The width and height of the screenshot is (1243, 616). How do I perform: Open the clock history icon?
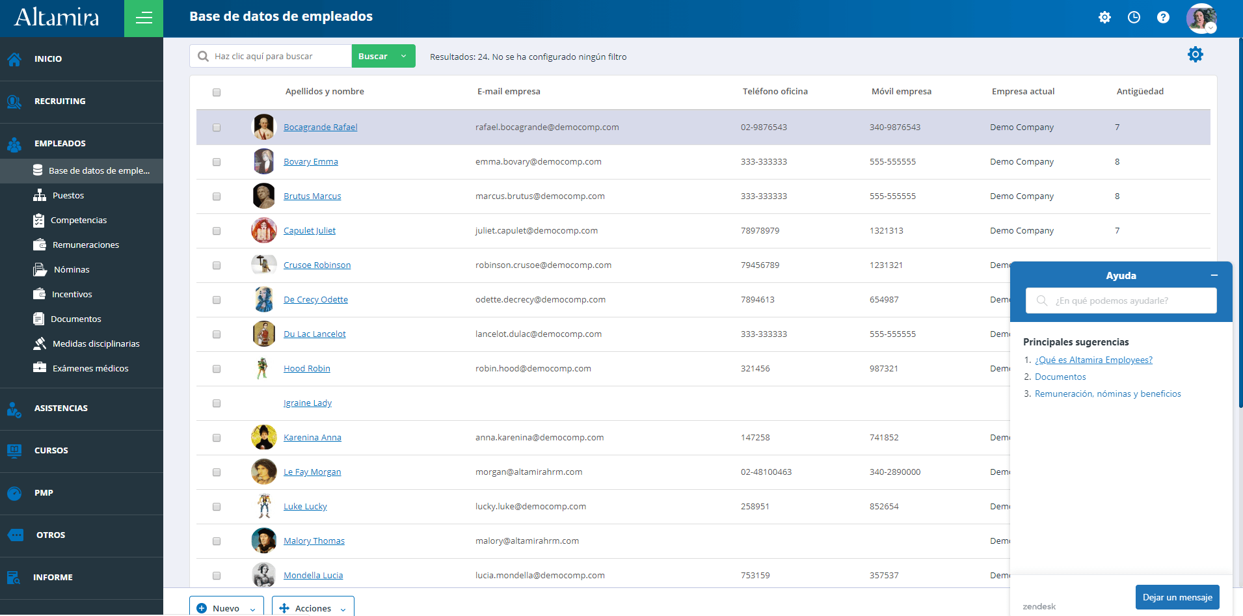1134,18
